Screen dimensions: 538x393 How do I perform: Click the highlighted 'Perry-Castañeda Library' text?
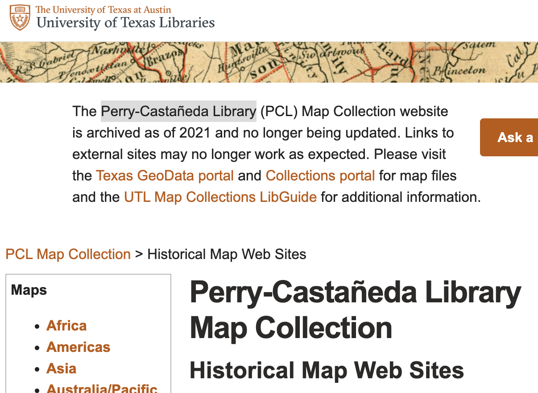(178, 111)
